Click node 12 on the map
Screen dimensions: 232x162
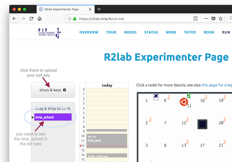[x=184, y=123]
